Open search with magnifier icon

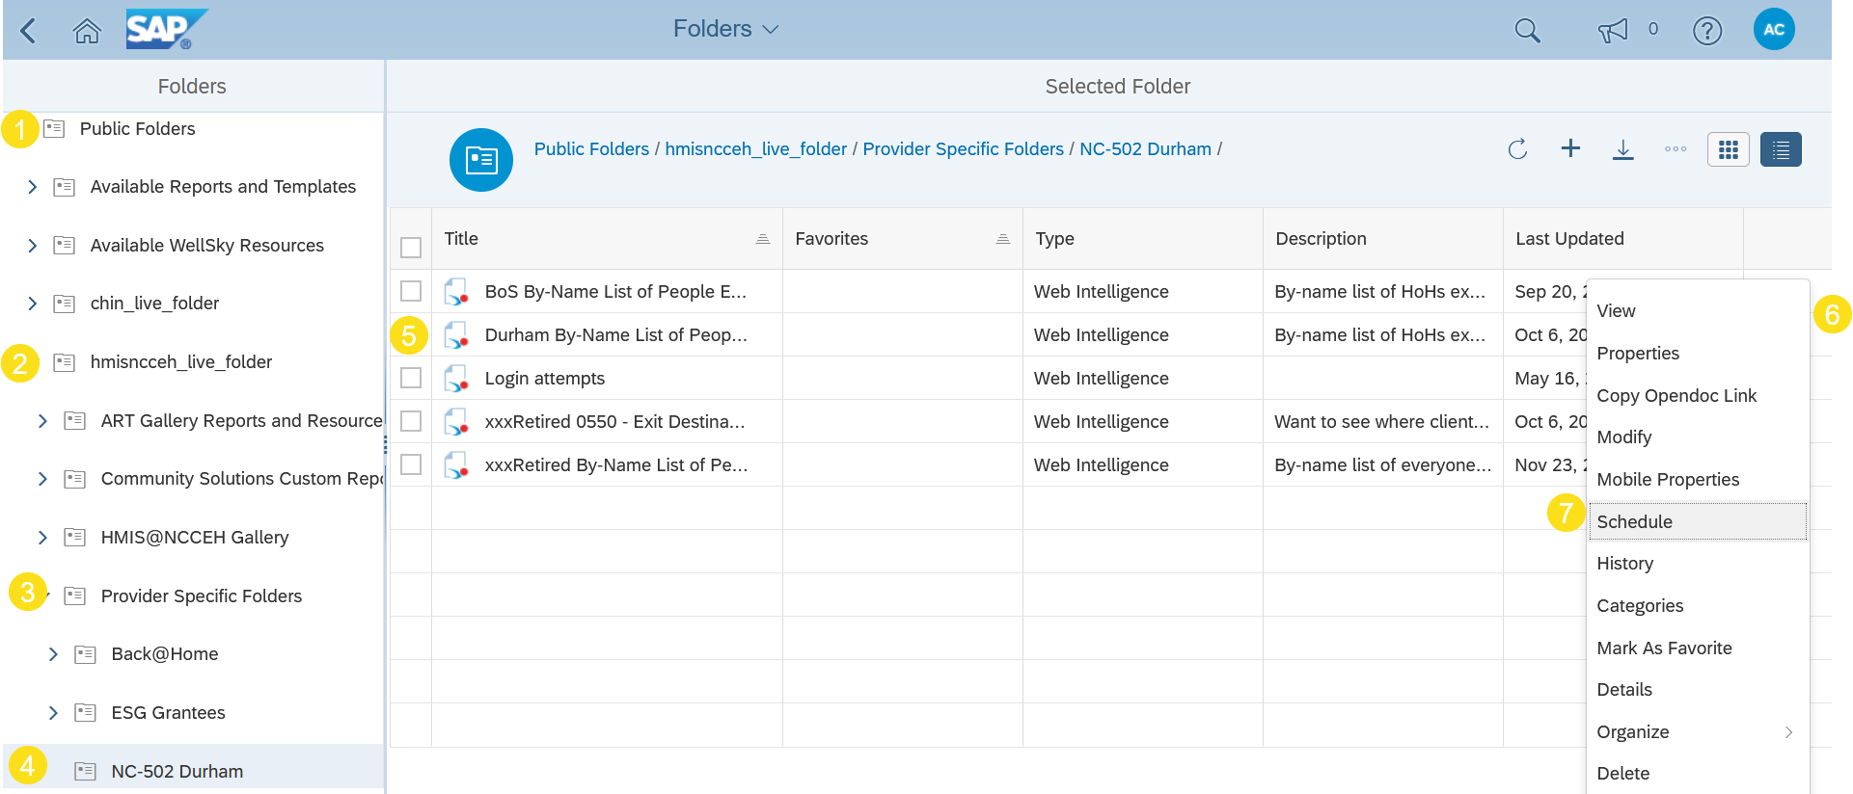pos(1527,31)
